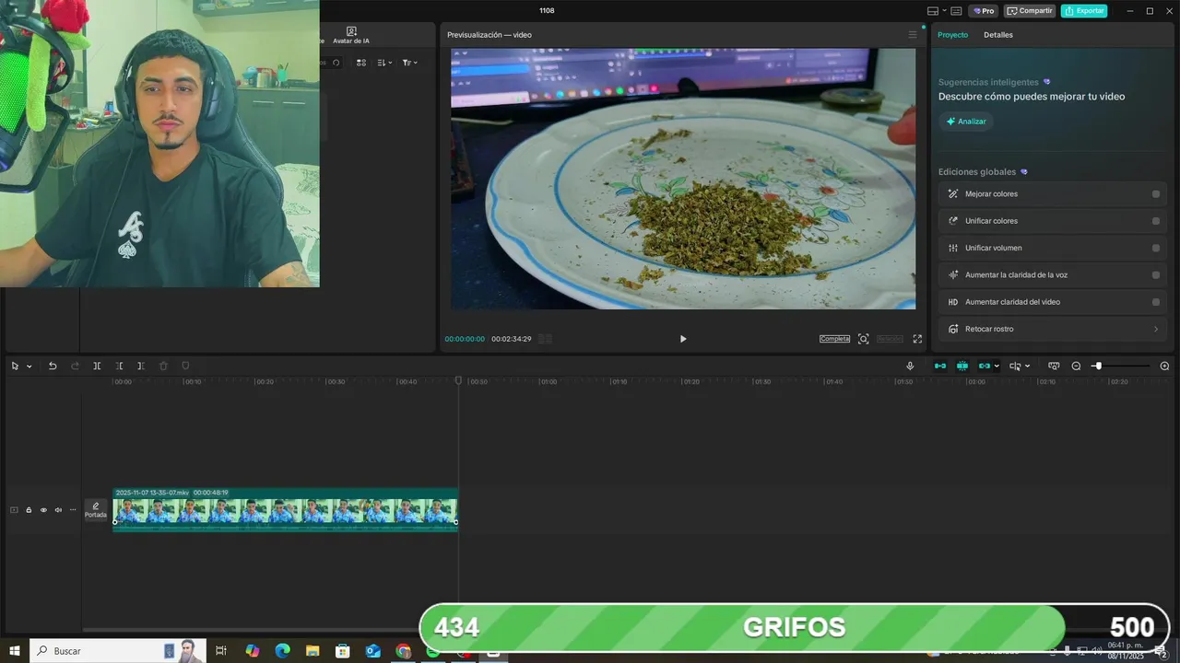Adjust the timeline zoom slider handle
Image resolution: width=1180 pixels, height=663 pixels.
(1098, 366)
